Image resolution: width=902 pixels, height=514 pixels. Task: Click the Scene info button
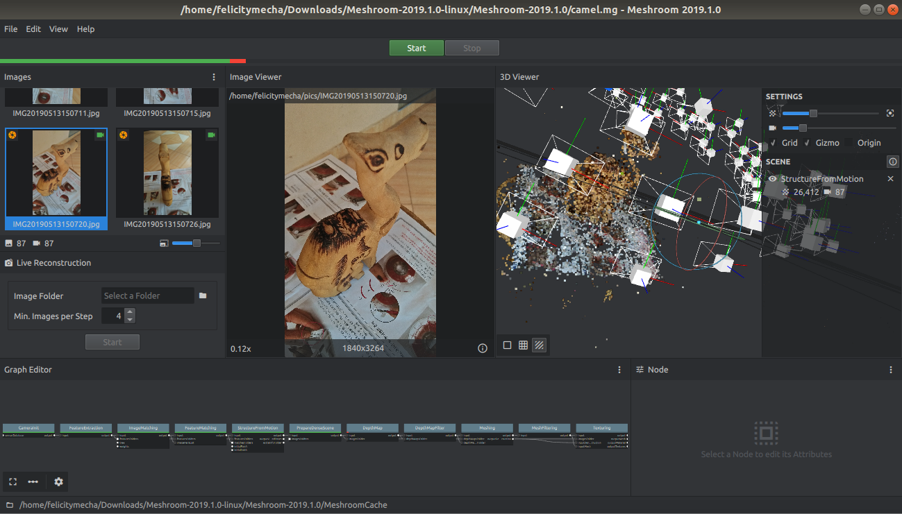coord(893,162)
